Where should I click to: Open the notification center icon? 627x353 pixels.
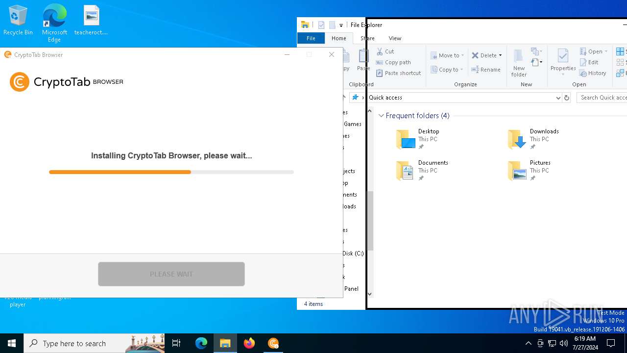[611, 343]
